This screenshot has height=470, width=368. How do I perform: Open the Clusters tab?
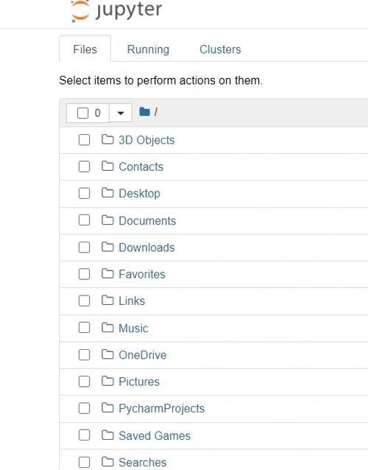(220, 49)
